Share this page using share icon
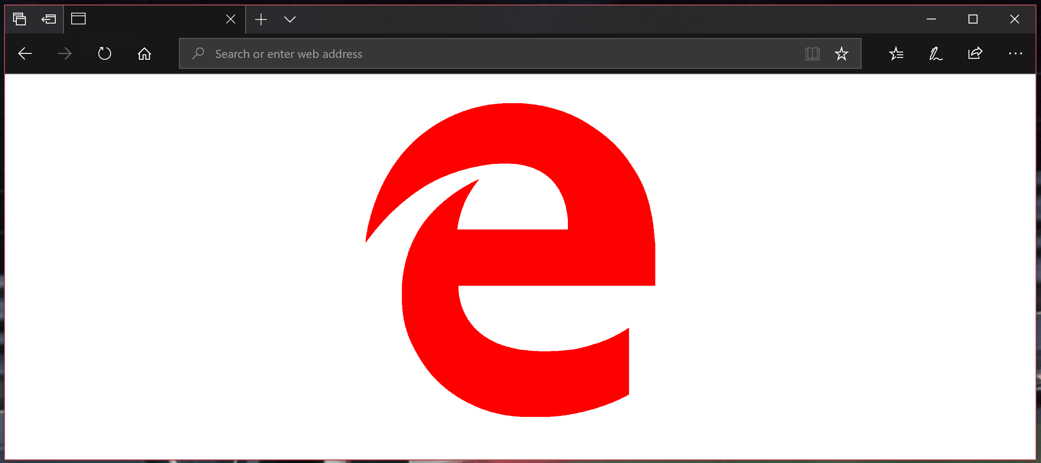The image size is (1041, 463). [975, 54]
